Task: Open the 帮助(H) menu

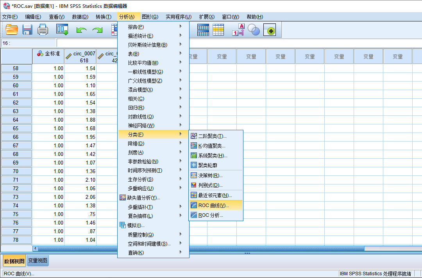Action: (255, 17)
